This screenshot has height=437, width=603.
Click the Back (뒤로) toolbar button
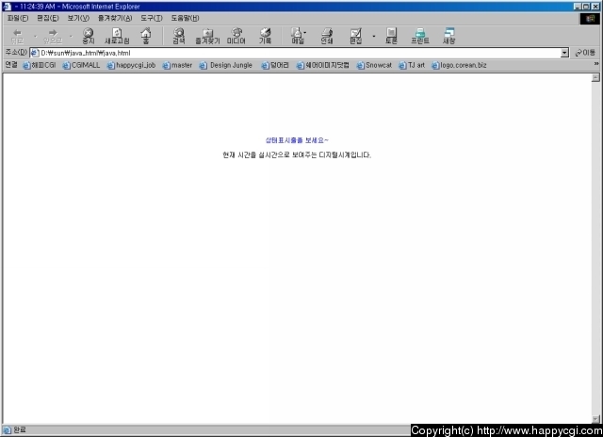tap(17, 36)
